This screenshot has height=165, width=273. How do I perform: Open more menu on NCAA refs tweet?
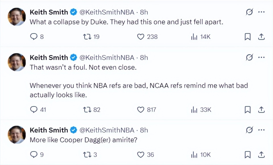[x=261, y=57]
